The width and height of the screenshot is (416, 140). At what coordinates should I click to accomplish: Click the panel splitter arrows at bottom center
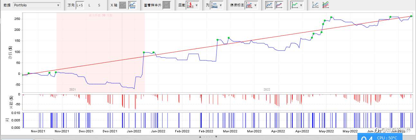208,137
